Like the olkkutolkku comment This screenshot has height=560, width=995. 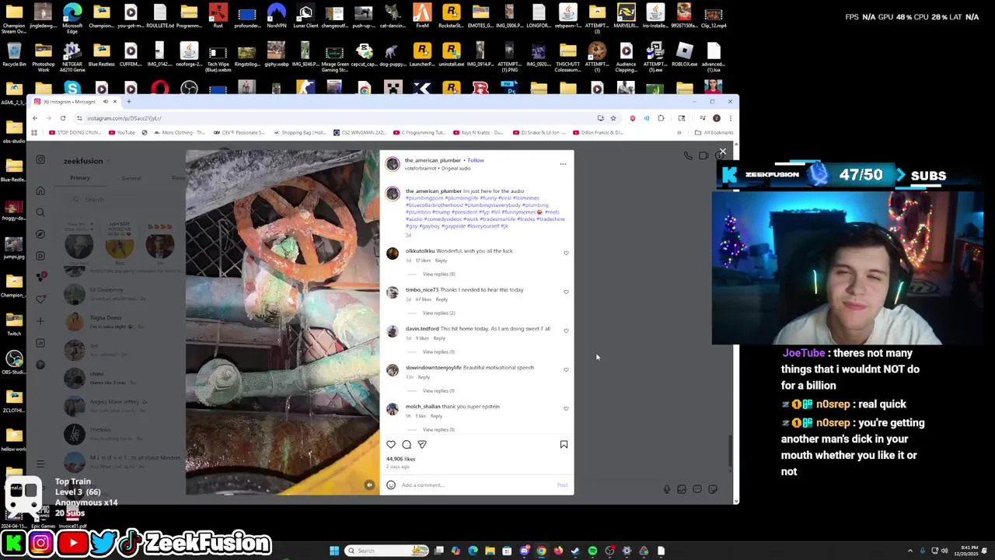pos(566,253)
